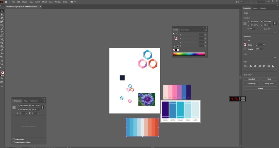Image resolution: width=279 pixels, height=148 pixels.
Task: Click the black swatch in Color panel
Action: pos(176,50)
